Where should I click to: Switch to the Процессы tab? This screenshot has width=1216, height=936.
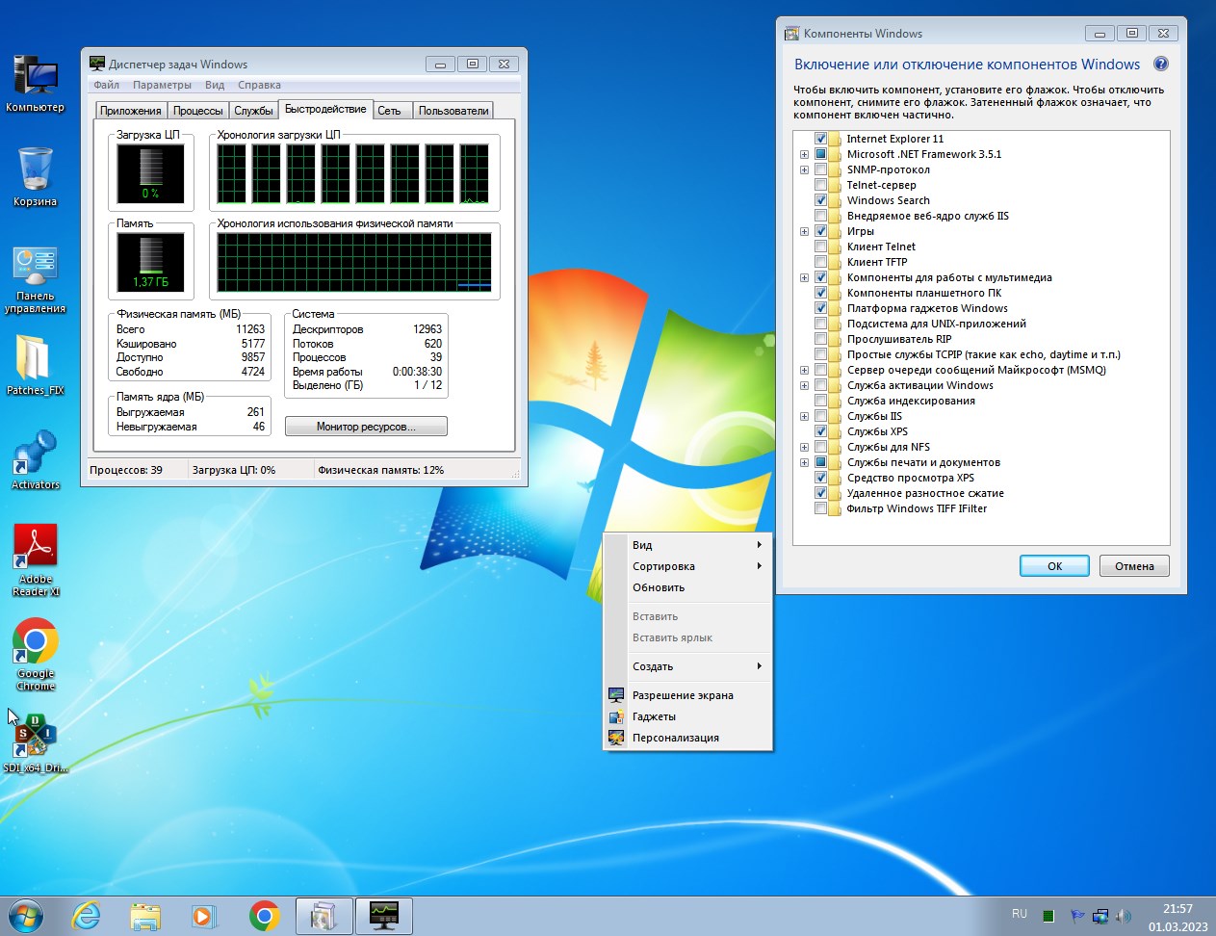tap(198, 110)
